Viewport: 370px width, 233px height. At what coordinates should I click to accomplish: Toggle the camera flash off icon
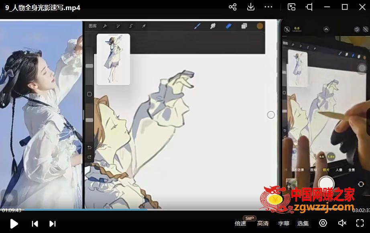pyautogui.click(x=287, y=29)
